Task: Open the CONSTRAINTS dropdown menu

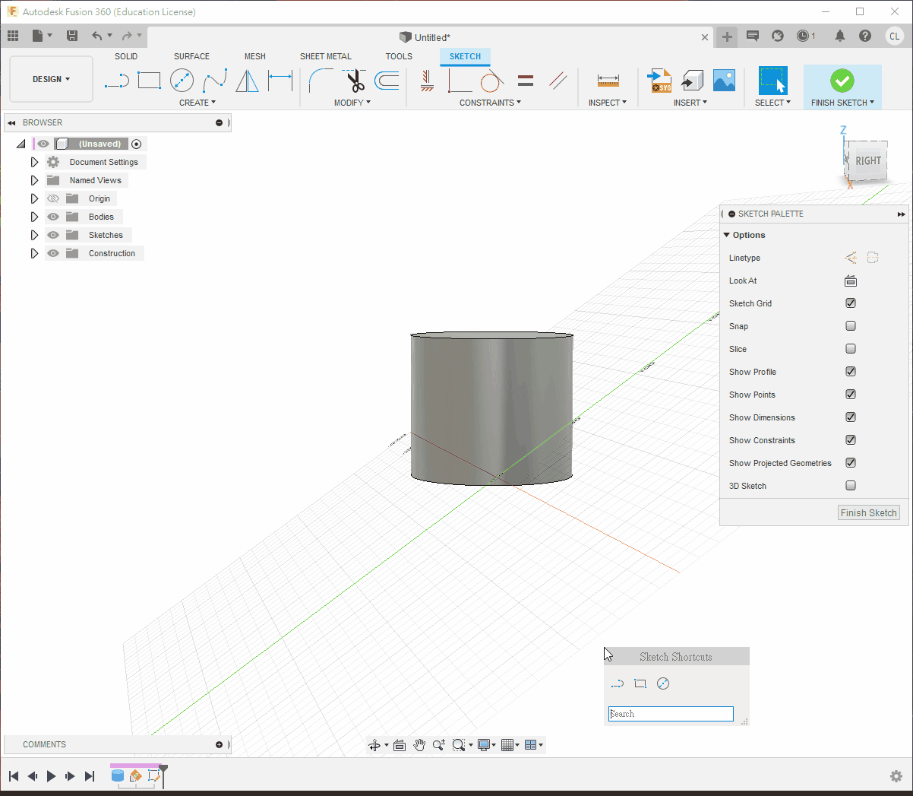Action: [490, 103]
